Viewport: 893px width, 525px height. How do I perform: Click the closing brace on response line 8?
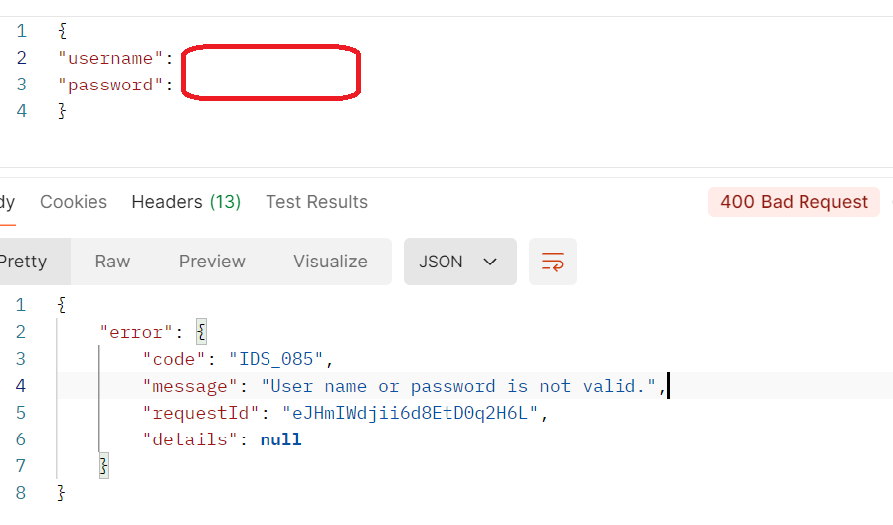click(x=62, y=492)
